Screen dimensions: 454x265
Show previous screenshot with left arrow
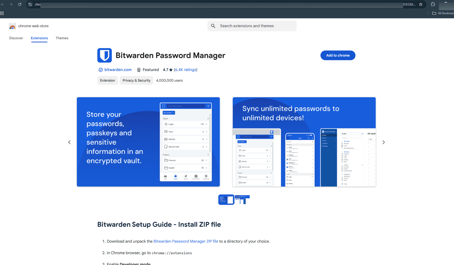coord(69,142)
